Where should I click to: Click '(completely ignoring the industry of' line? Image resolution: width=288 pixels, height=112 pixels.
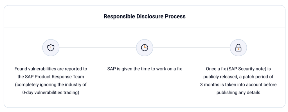click(x=51, y=85)
